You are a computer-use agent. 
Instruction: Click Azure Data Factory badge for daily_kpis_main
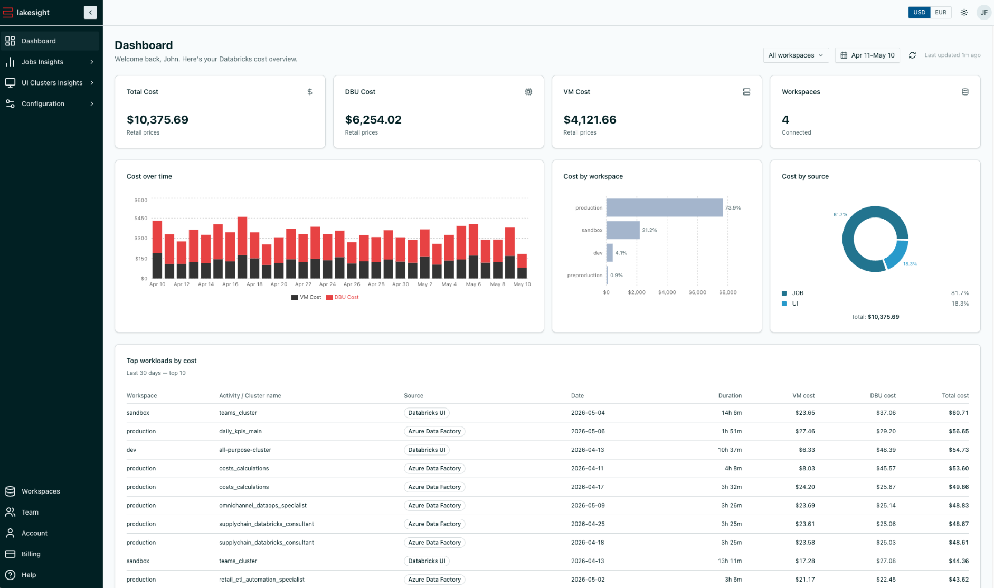tap(434, 431)
